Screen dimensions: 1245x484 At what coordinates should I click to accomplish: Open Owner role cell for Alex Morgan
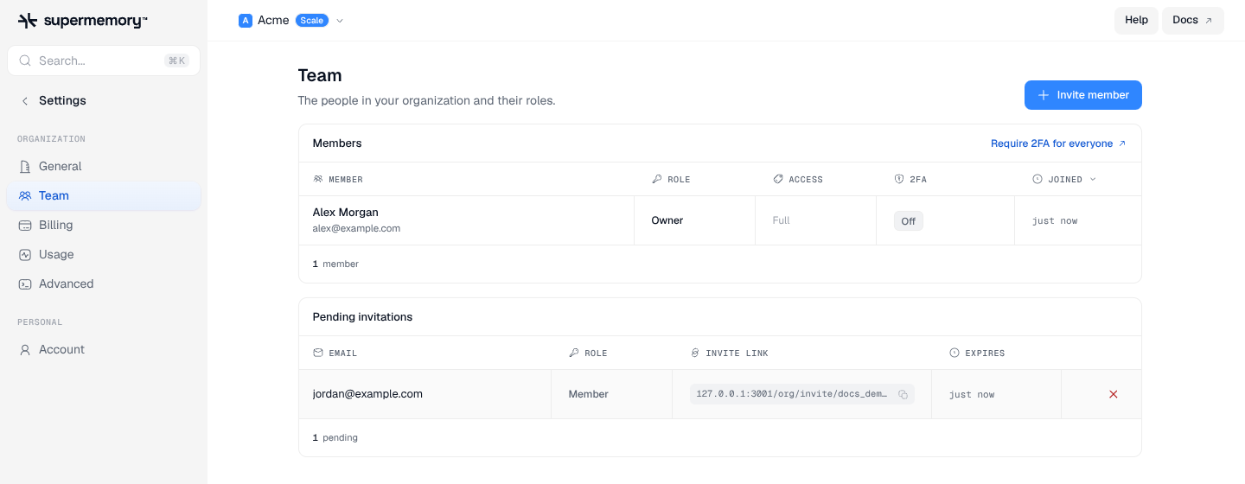(x=695, y=220)
